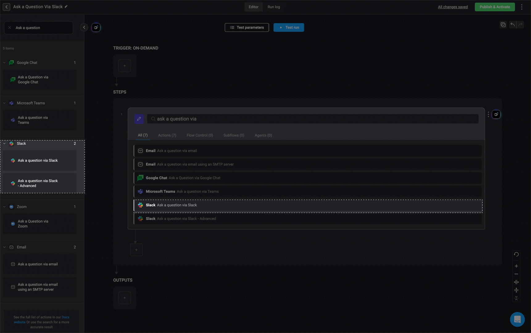
Task: Click the 'ask a question via' step search field
Action: (313, 119)
